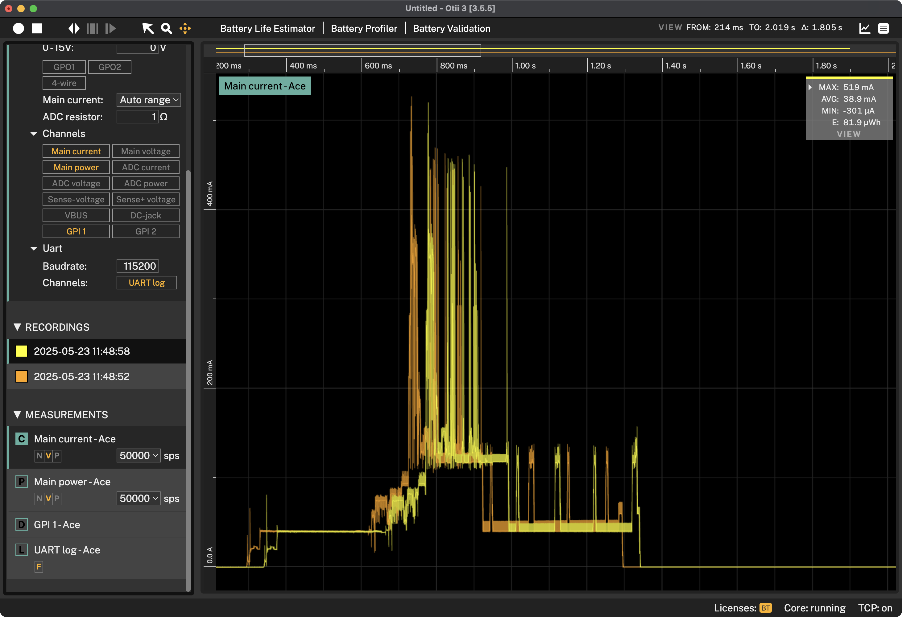The width and height of the screenshot is (902, 617).
Task: Collapse the RECORDINGS section
Action: click(17, 327)
